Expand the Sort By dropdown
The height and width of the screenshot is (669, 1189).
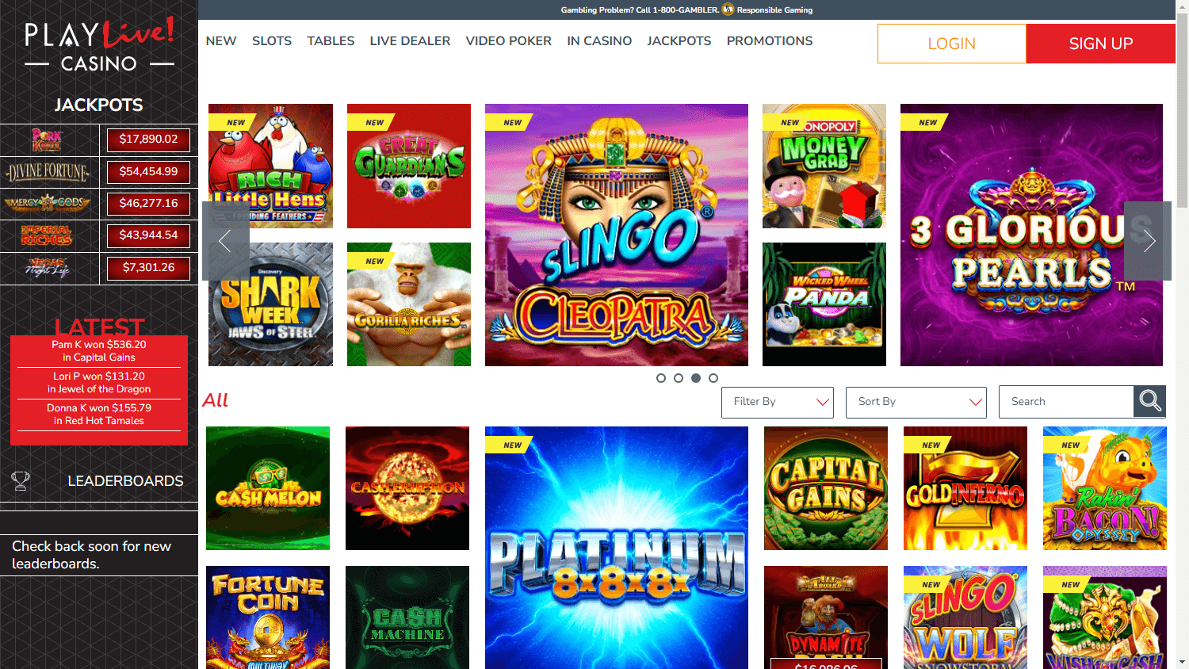click(916, 402)
